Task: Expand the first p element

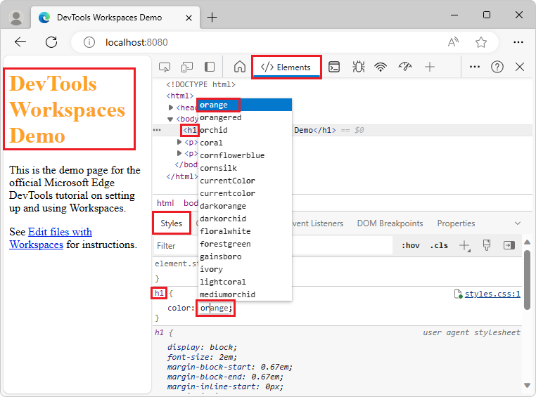Action: (179, 142)
